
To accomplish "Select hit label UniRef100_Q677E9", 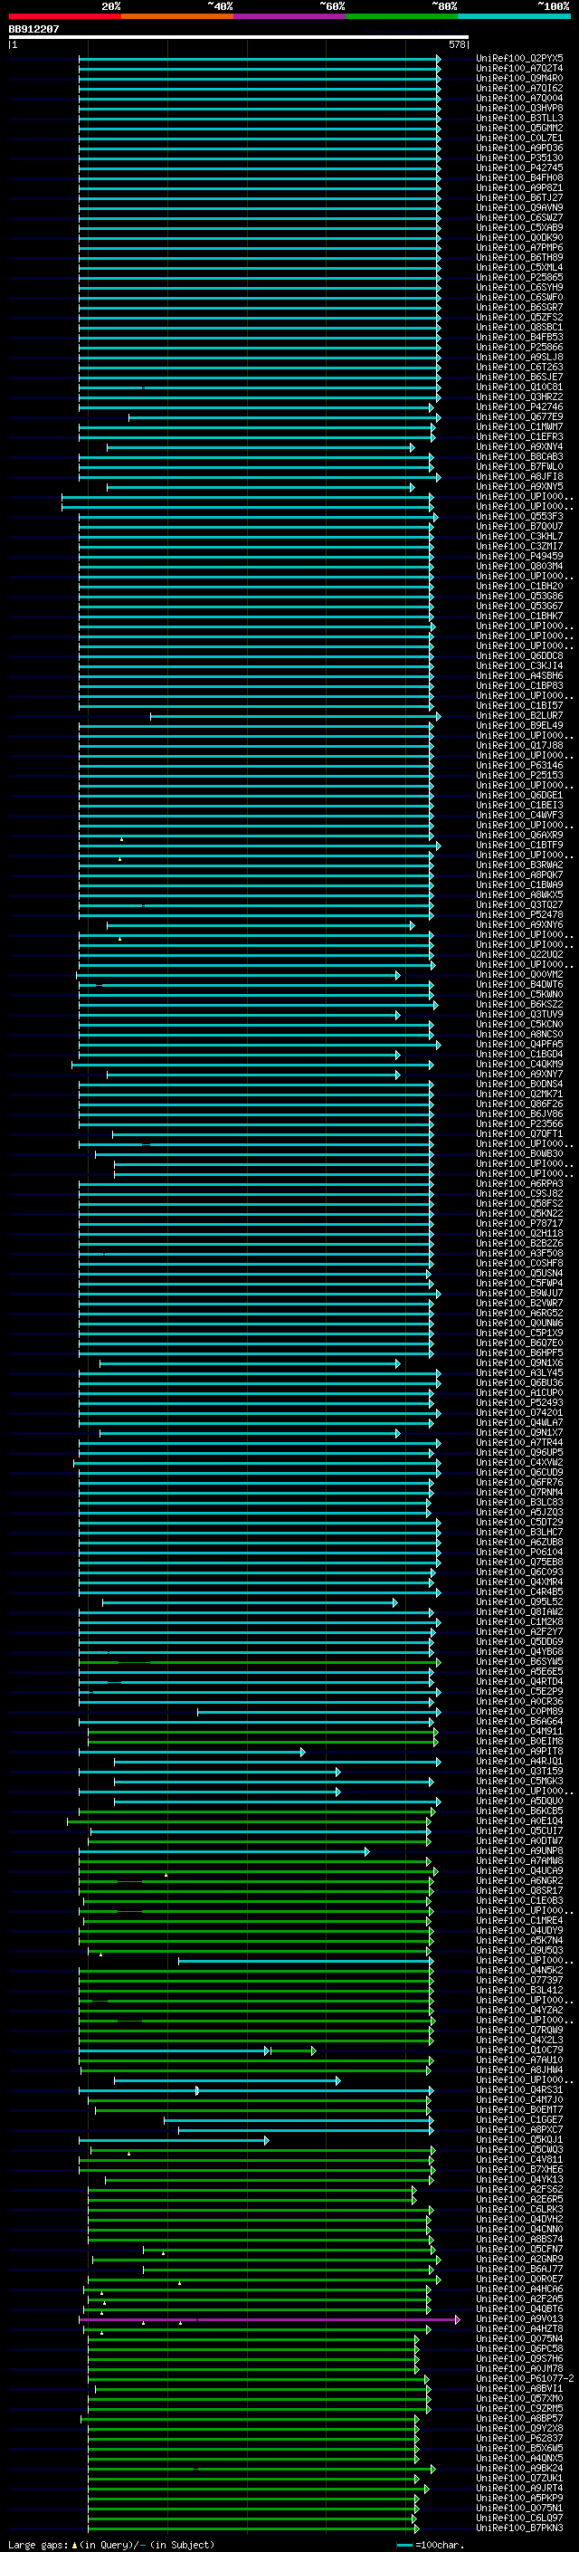I will click(519, 417).
